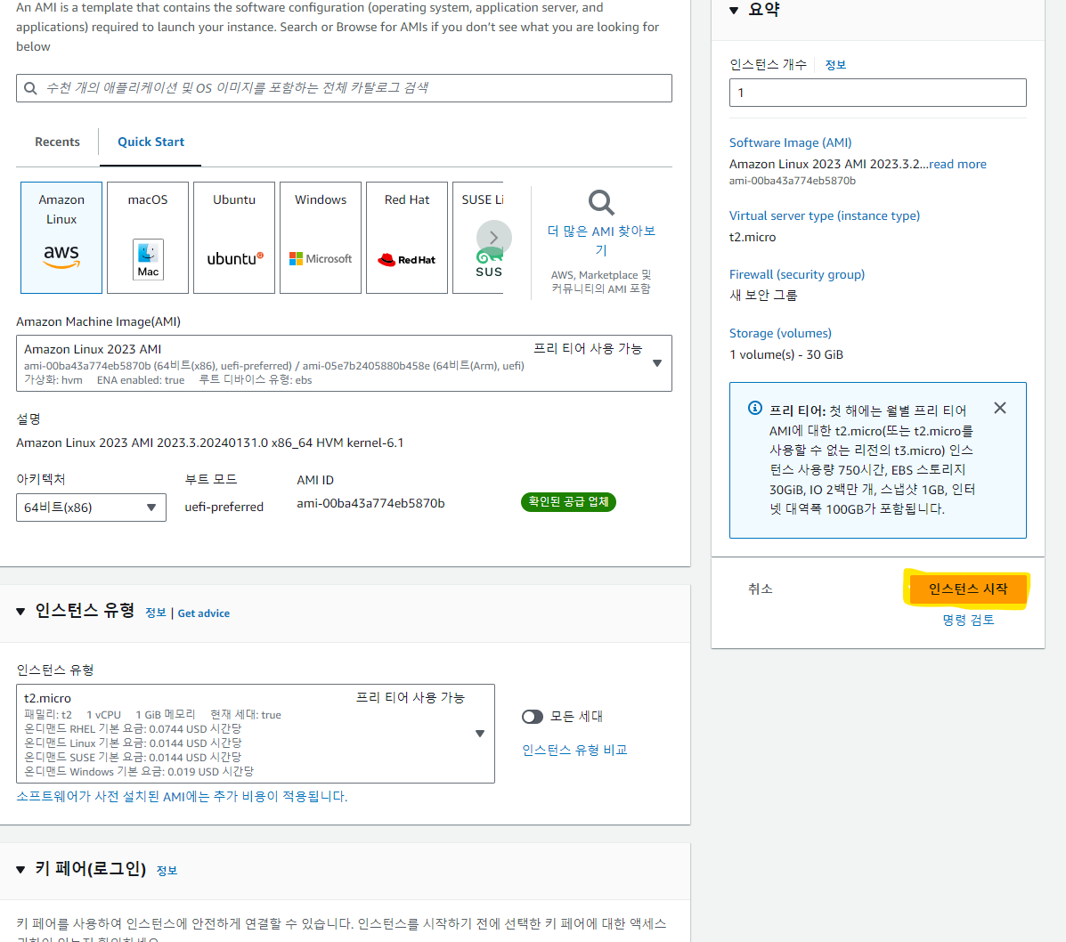This screenshot has height=942, width=1066.
Task: Select the macOS AMI tile
Action: [148, 237]
